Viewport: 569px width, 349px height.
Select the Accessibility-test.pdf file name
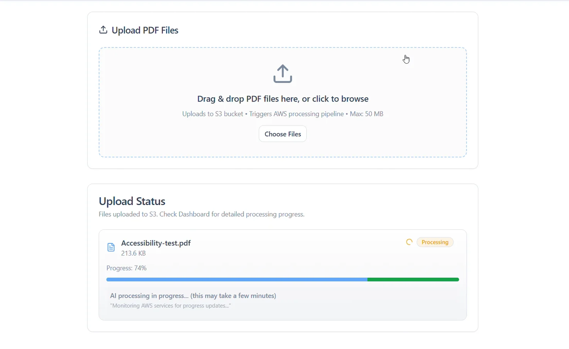(x=156, y=243)
